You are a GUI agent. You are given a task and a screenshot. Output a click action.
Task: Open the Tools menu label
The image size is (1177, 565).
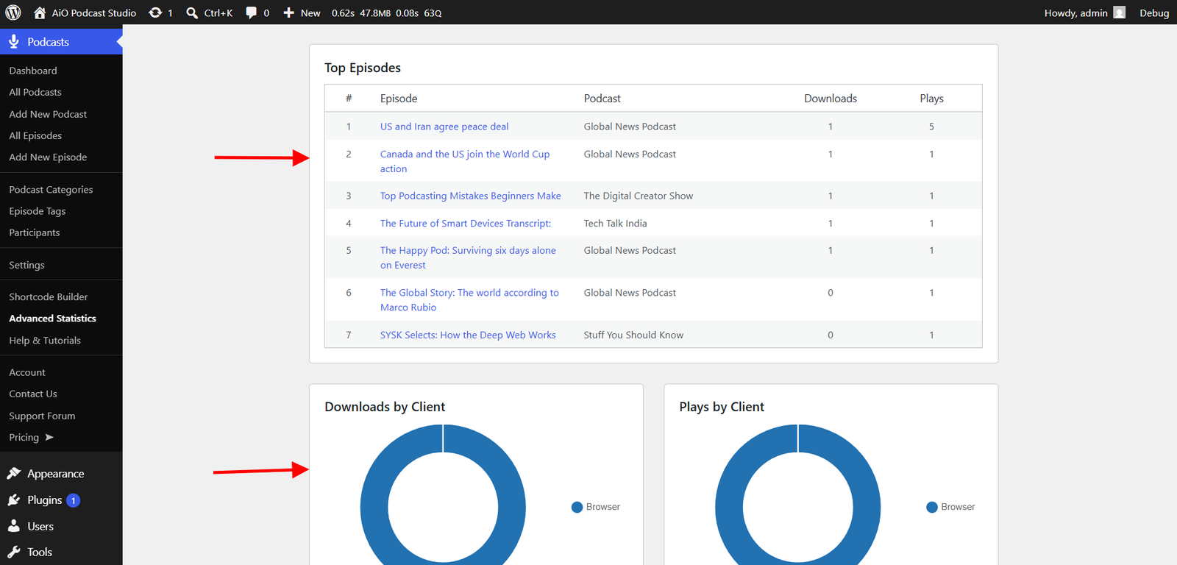(x=40, y=552)
